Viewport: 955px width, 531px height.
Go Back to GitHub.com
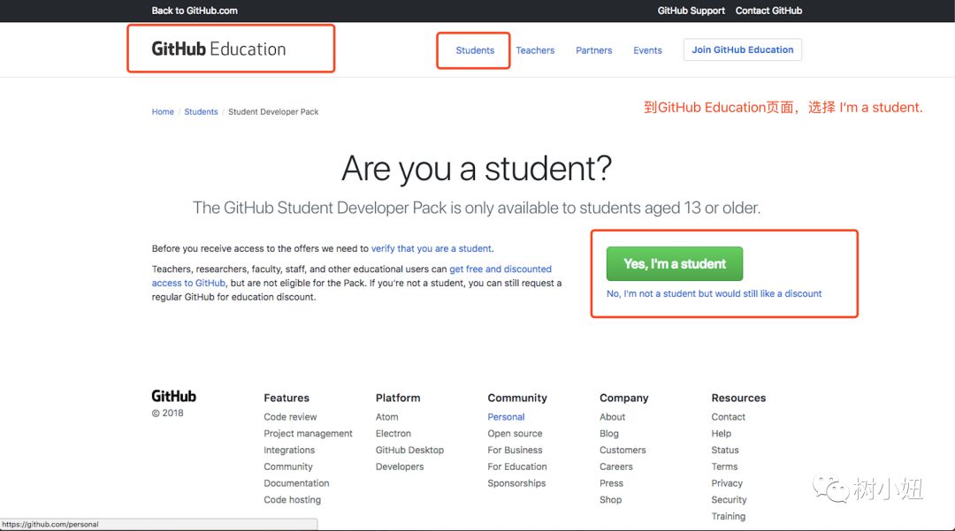coord(195,11)
